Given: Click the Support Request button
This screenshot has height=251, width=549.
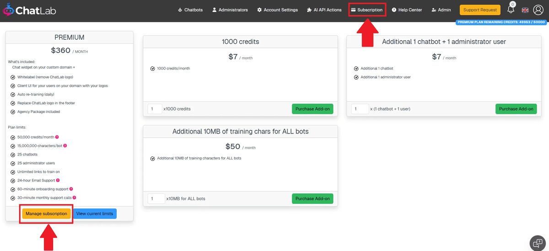Looking at the screenshot, I should tap(480, 10).
